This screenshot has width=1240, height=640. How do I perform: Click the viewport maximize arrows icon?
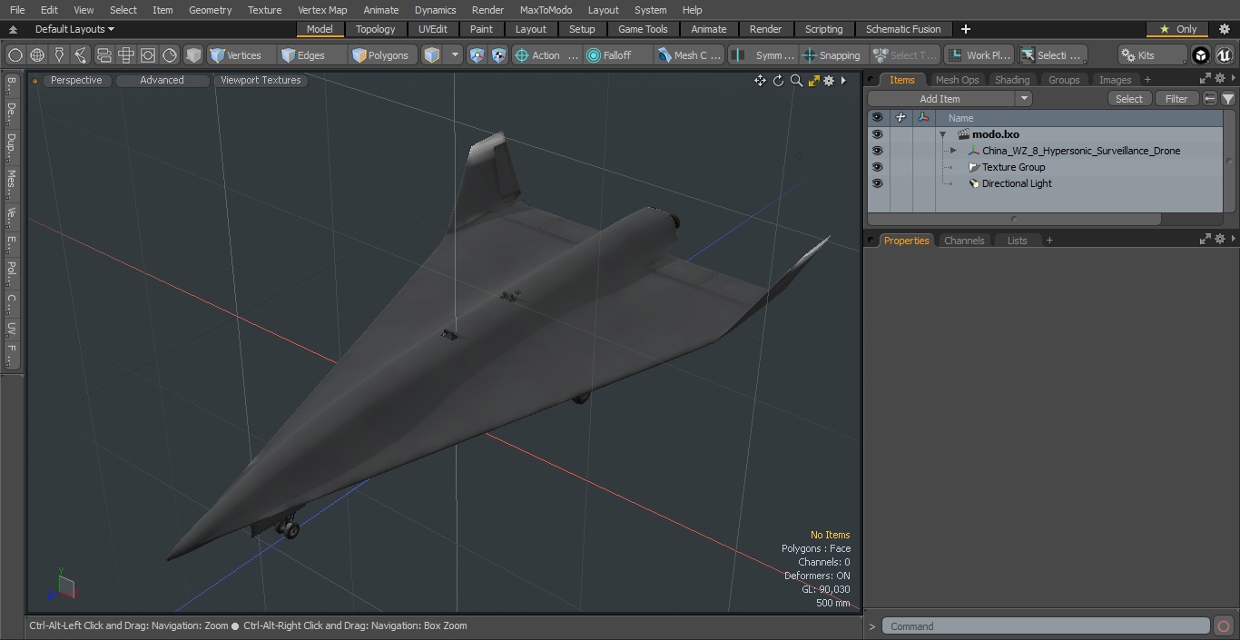coord(813,81)
